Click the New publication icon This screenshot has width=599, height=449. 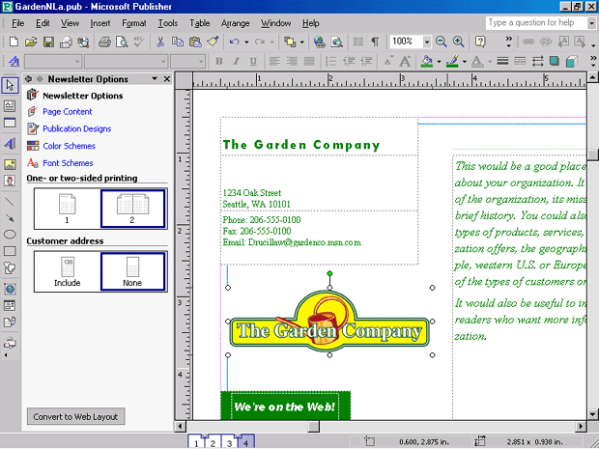pyautogui.click(x=14, y=42)
